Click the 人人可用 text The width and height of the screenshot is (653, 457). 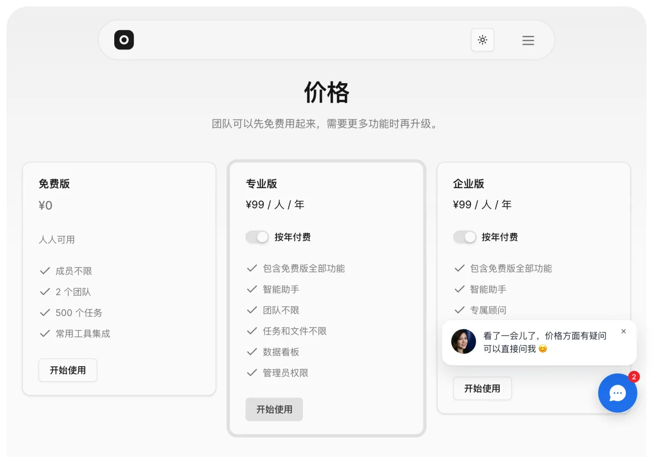[57, 240]
